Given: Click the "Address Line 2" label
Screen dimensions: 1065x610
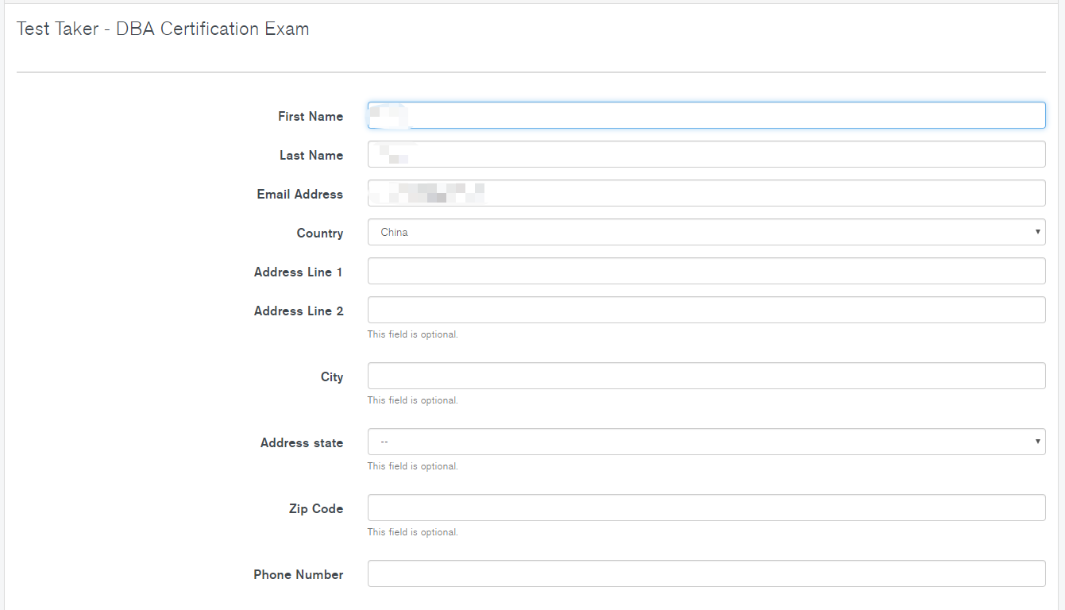Looking at the screenshot, I should coord(299,311).
